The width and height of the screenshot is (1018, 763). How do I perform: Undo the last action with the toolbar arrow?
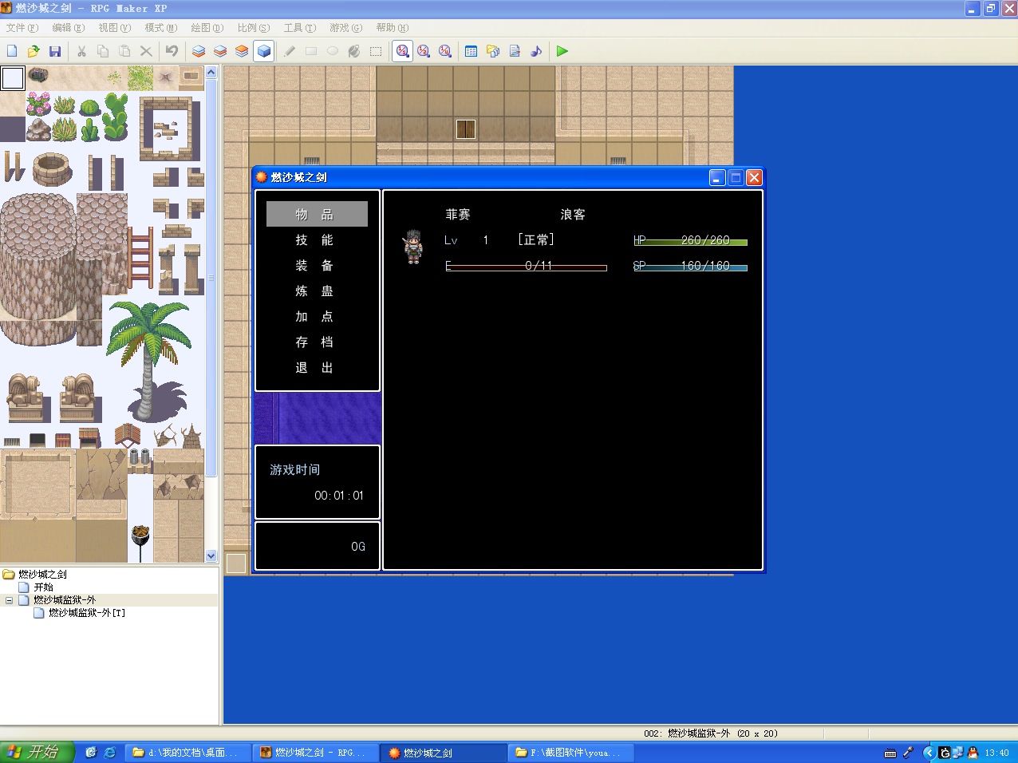[172, 51]
